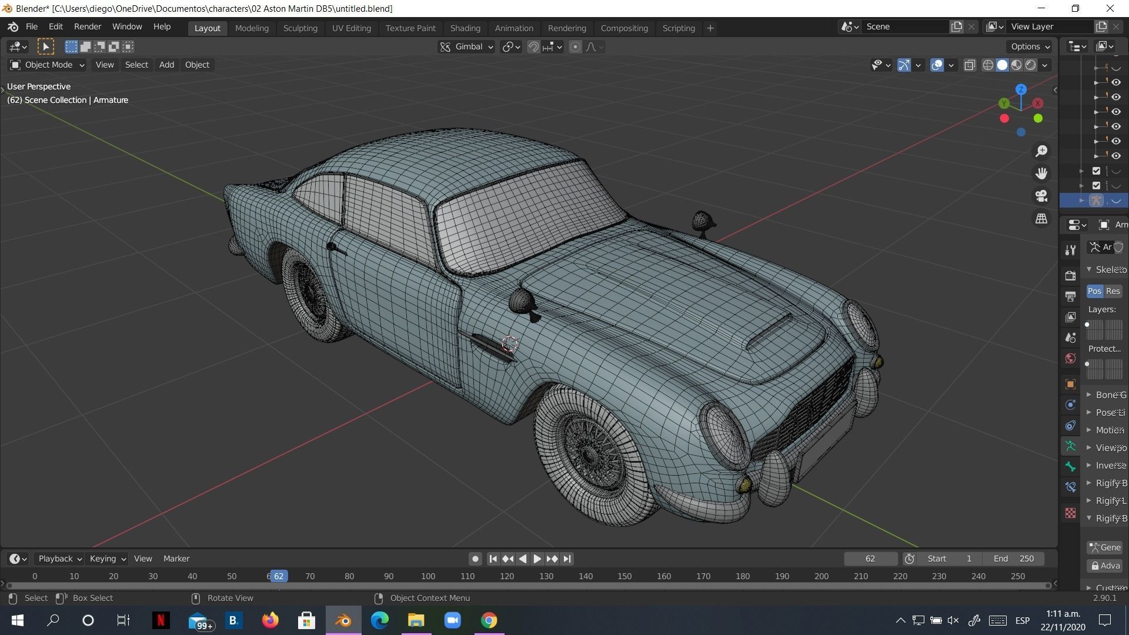Image resolution: width=1129 pixels, height=635 pixels.
Task: Click the frame 62 playhead marker
Action: pyautogui.click(x=279, y=576)
